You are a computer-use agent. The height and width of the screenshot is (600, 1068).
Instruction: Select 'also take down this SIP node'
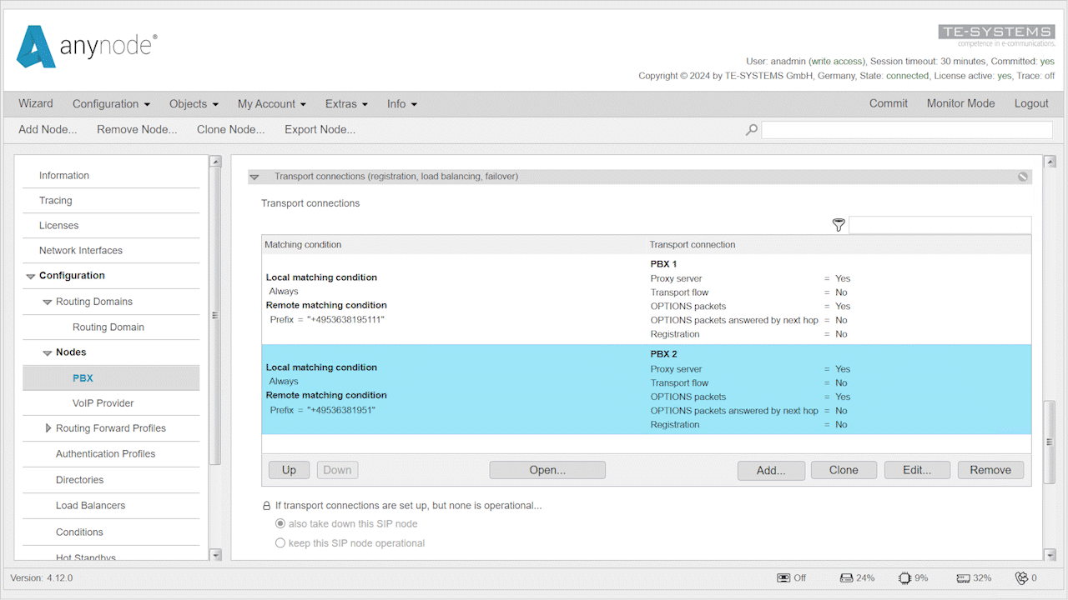pos(280,524)
